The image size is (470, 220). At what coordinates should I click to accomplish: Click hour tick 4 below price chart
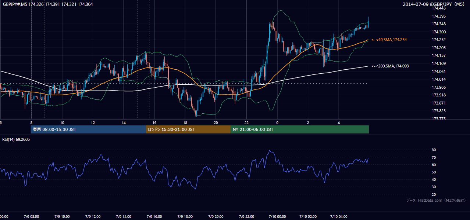point(339,122)
